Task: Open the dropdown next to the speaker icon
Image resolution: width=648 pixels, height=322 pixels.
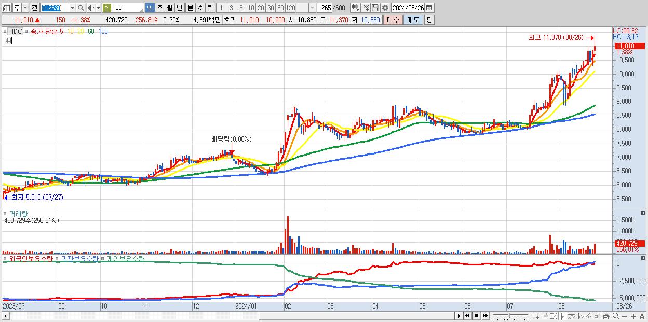Action: [x=98, y=8]
